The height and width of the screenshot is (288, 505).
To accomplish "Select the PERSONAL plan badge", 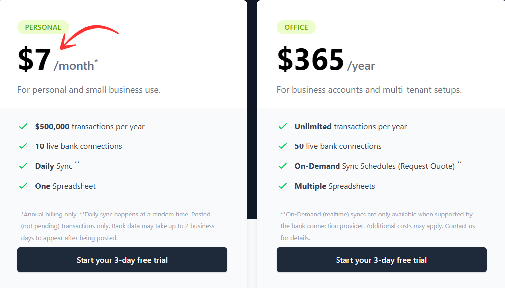I will click(x=43, y=27).
